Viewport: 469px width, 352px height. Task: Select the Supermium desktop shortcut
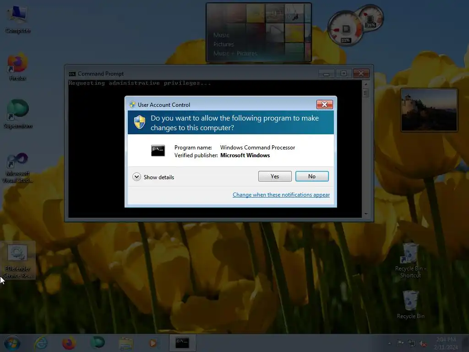pyautogui.click(x=18, y=114)
